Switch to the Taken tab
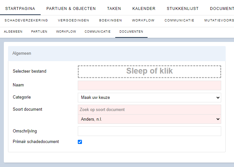The width and height of the screenshot is (234, 167). [x=114, y=9]
